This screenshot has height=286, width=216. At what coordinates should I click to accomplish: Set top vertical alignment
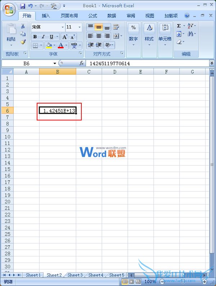pos(90,27)
